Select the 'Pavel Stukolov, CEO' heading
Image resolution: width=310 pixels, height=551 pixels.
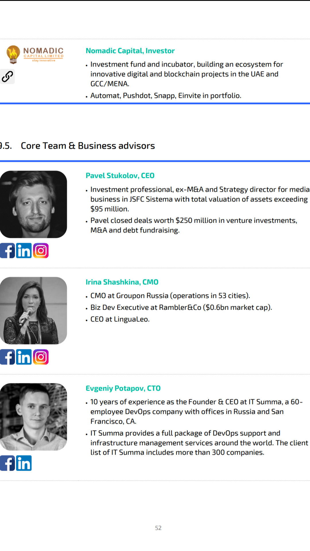(x=120, y=176)
